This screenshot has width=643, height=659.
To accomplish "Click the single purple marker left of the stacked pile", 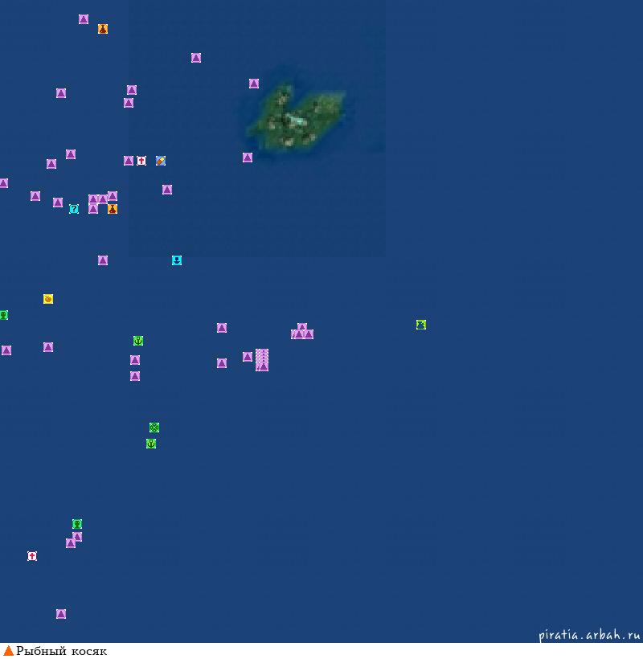I will 248,357.
